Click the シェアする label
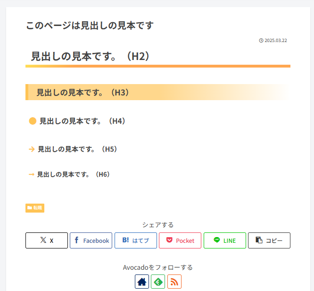This screenshot has height=291, width=314. coord(158,225)
